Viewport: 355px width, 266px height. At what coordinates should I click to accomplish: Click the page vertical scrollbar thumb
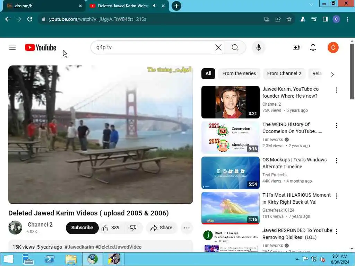[x=352, y=71]
